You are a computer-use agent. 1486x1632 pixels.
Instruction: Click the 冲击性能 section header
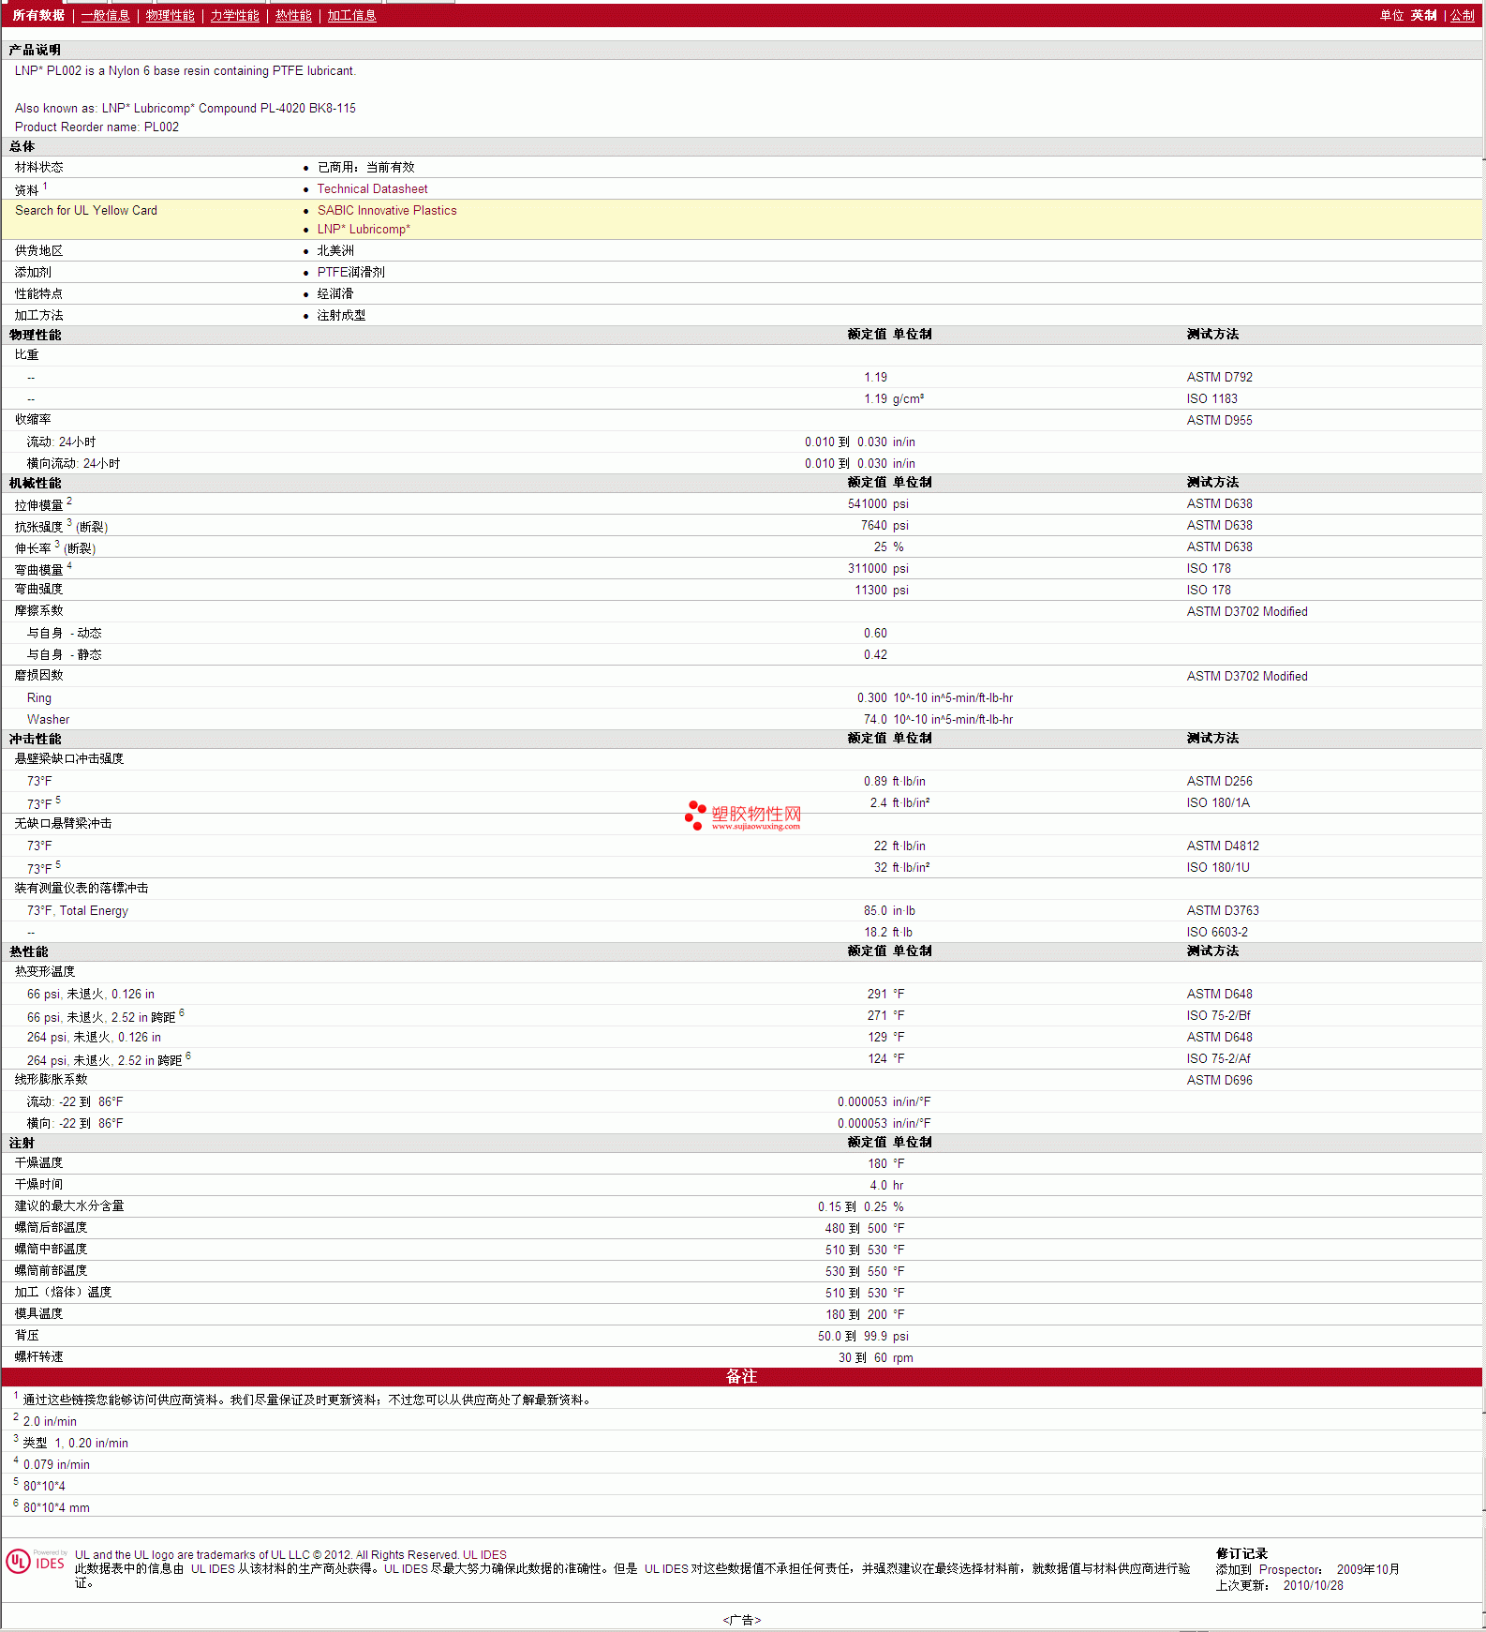point(35,740)
